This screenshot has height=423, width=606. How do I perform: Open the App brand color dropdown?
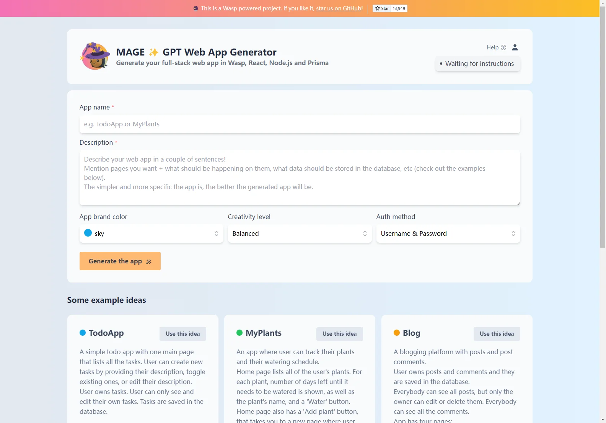151,234
